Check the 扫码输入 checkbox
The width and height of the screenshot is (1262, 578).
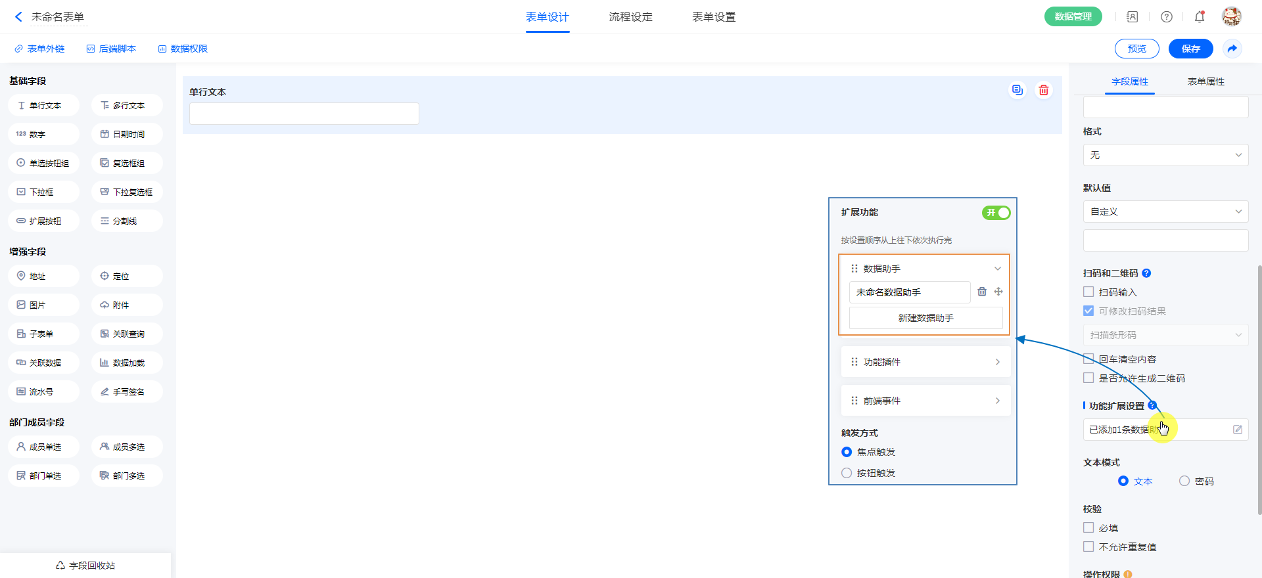point(1088,292)
